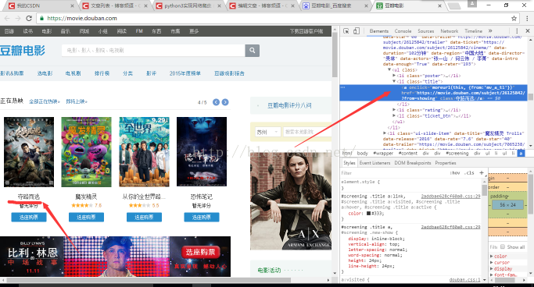Click the #333 color swatch in Styles
The width and height of the screenshot is (534, 287).
click(368, 214)
